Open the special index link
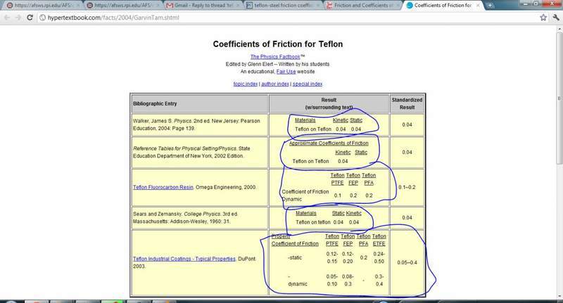The width and height of the screenshot is (563, 303). click(x=308, y=84)
